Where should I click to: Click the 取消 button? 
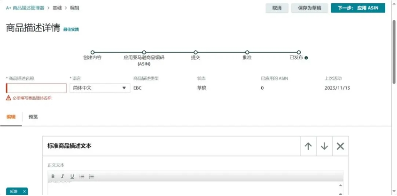point(277,8)
